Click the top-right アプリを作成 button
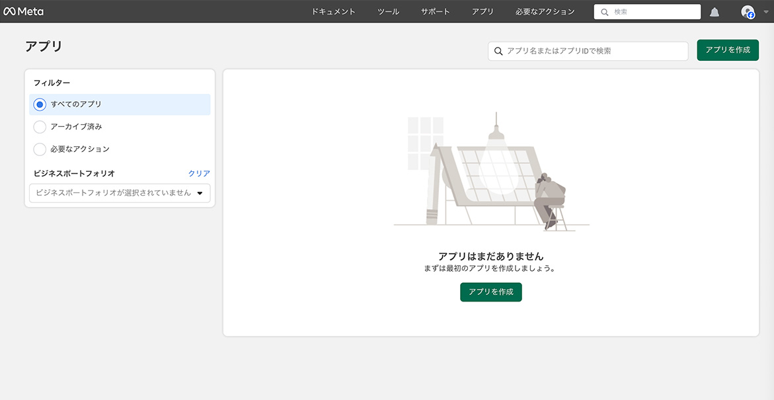Screen dimensions: 774x400 click(x=727, y=50)
